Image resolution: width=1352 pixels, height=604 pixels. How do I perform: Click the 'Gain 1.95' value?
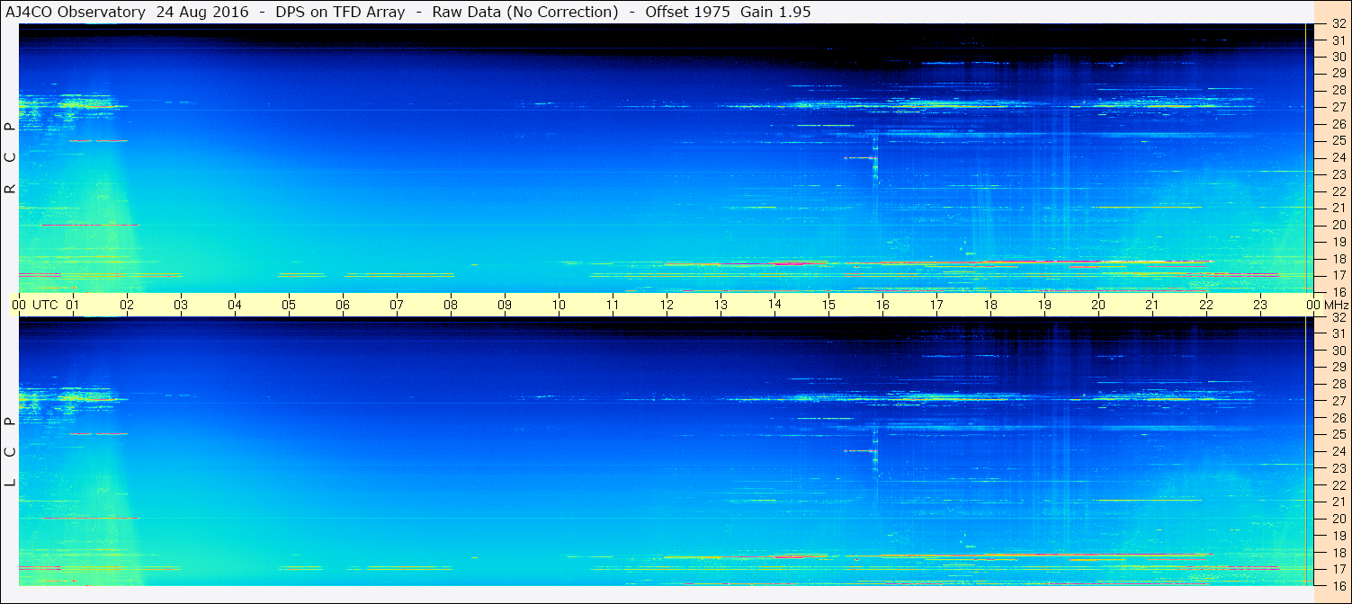point(775,12)
